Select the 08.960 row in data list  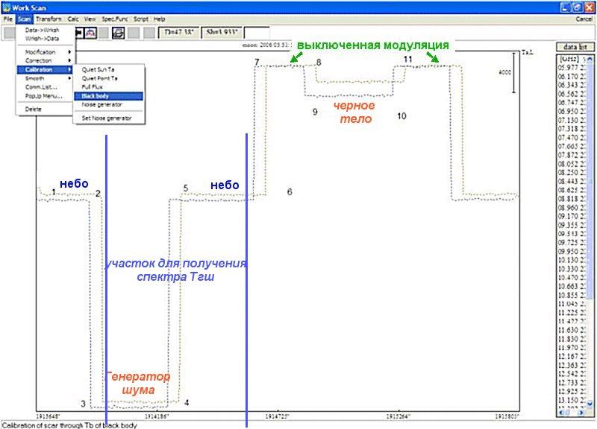click(x=572, y=208)
